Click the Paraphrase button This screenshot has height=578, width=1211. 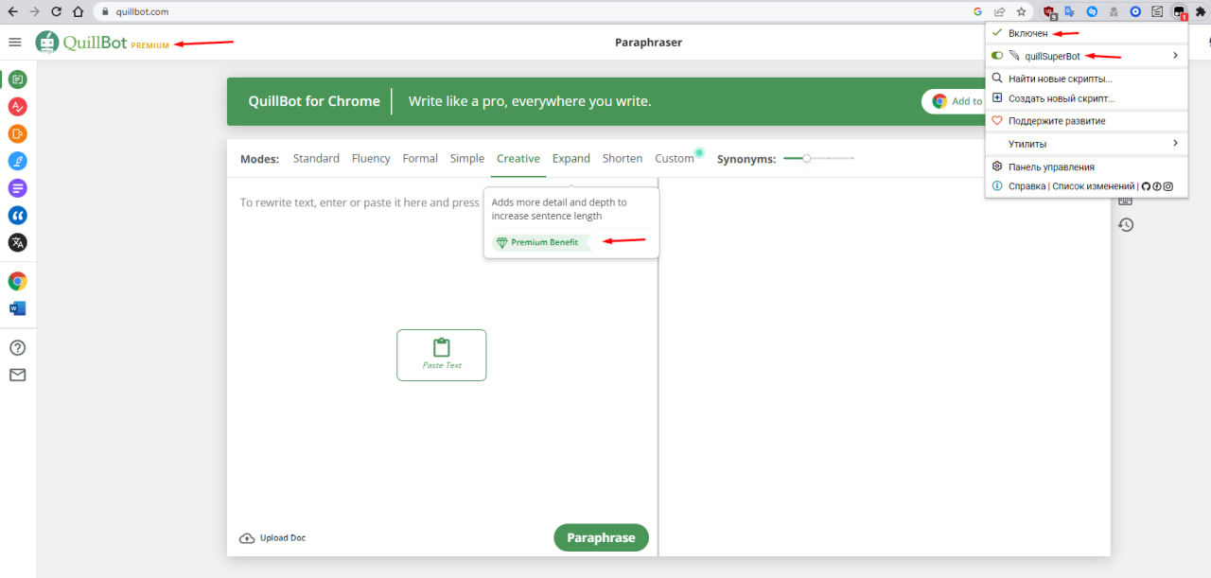point(601,537)
